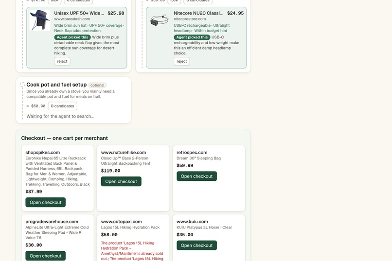This screenshot has width=392, height=261.
Task: Click the $58.00 cart price
Action: (x=109, y=235)
